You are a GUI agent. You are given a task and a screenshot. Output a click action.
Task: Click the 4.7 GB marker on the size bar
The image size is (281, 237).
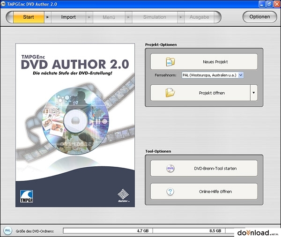tap(143, 231)
